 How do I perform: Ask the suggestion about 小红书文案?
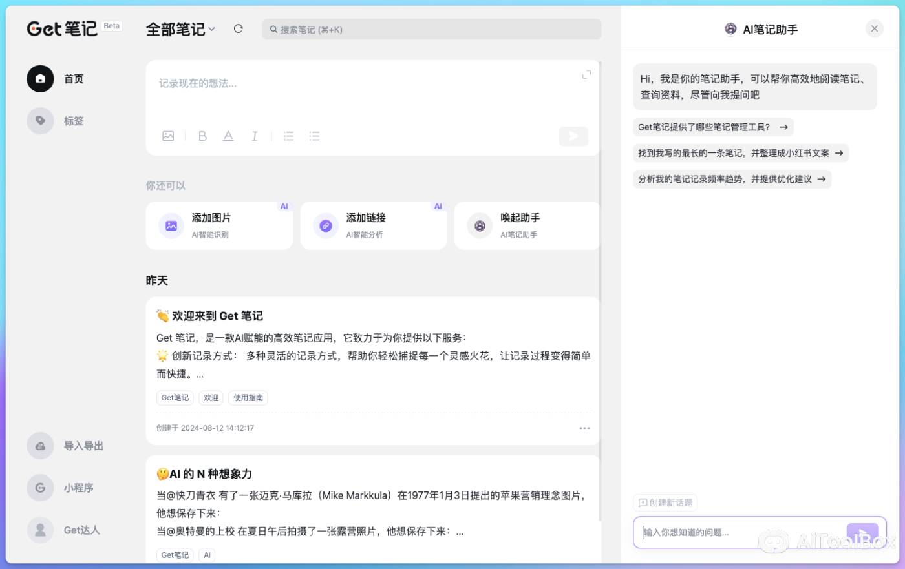pyautogui.click(x=741, y=153)
